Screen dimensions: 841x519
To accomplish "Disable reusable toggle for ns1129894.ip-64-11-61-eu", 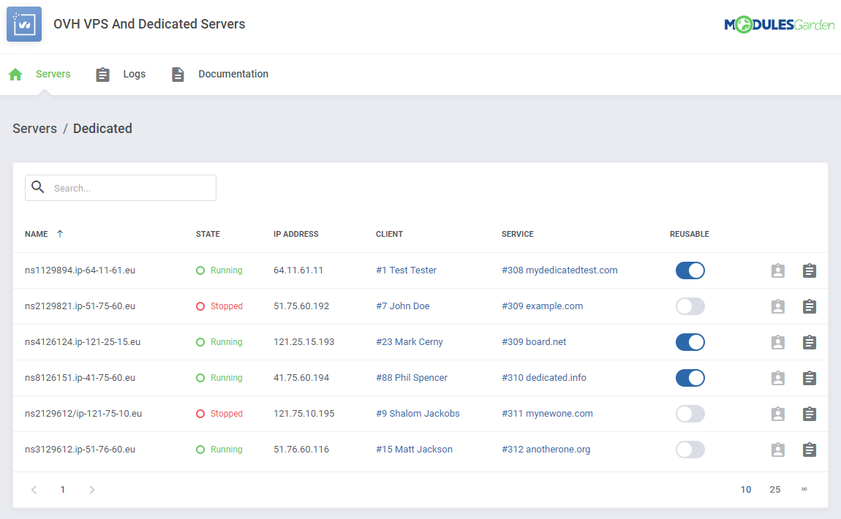I will pos(690,270).
